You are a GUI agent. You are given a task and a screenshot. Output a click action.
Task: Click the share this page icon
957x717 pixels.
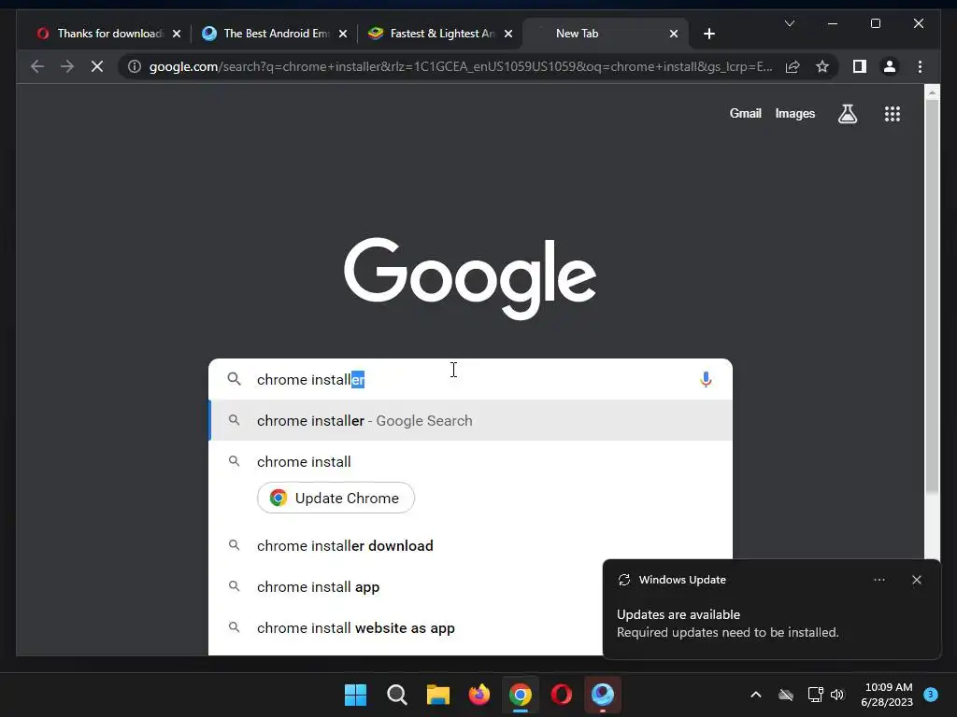(x=793, y=66)
